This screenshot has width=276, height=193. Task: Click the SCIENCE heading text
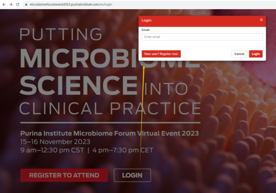point(79,85)
